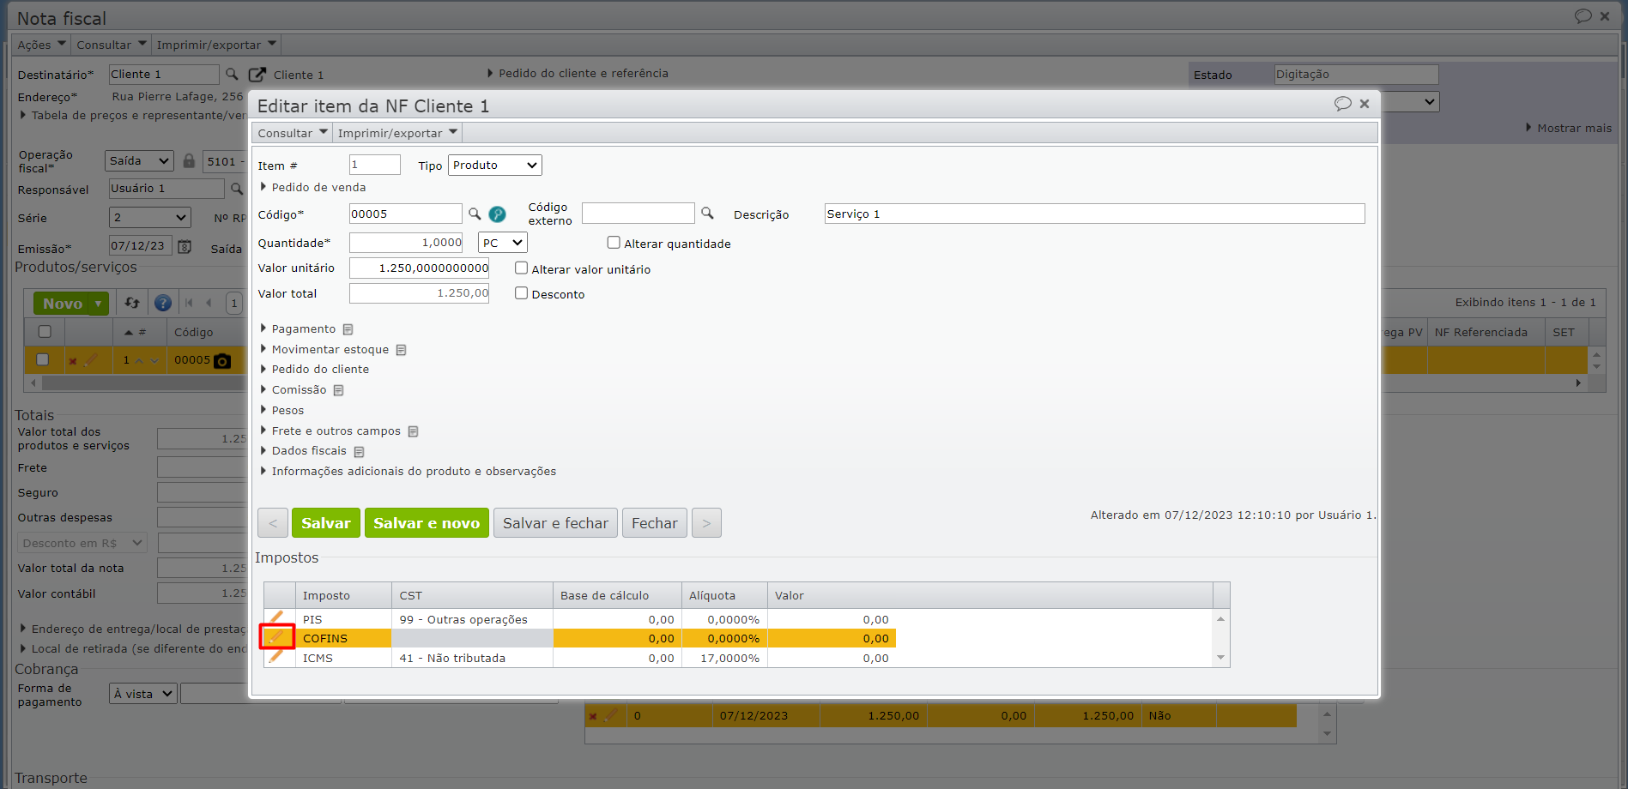Open the calendar icon next to Emissão
This screenshot has height=789, width=1628.
[x=185, y=246]
